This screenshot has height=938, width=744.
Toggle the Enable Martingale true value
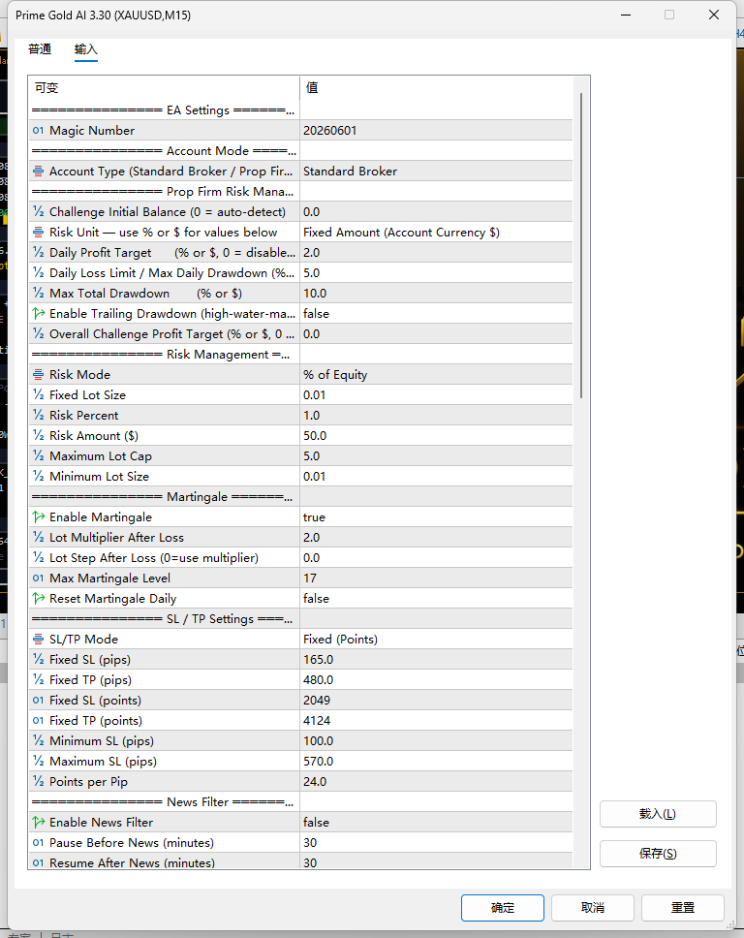[436, 516]
